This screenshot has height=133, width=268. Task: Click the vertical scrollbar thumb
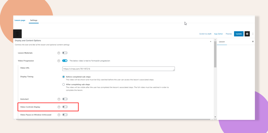pyautogui.click(x=215, y=54)
